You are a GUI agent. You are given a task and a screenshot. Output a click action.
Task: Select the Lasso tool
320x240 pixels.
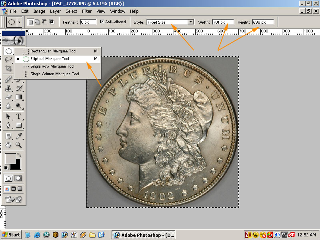pyautogui.click(x=8, y=60)
